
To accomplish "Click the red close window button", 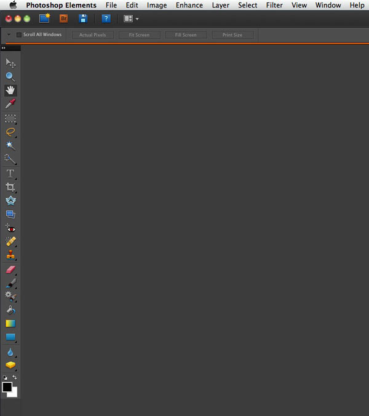I will click(9, 18).
